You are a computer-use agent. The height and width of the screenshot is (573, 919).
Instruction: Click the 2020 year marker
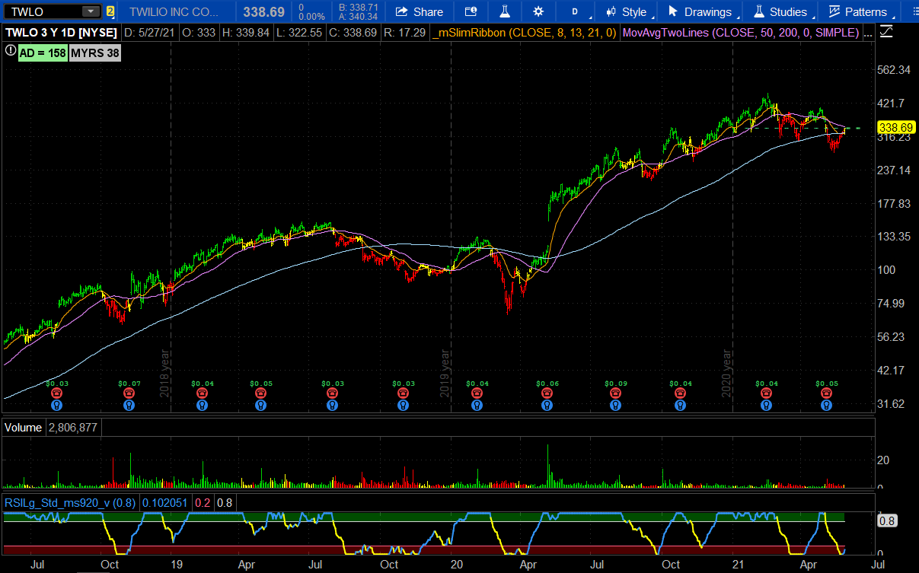coord(726,372)
